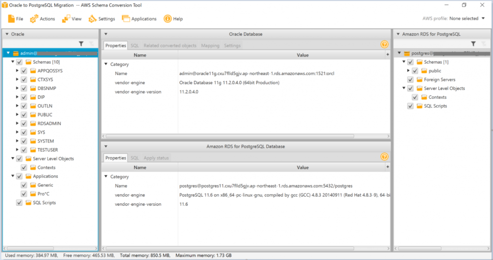Click the DBSNMP schema folder icon
Viewport: 493px width, 260px height.
33,88
